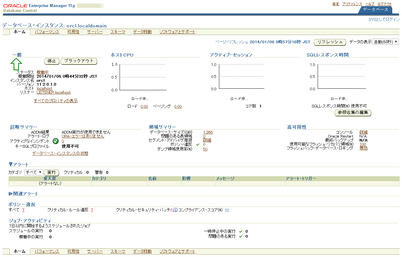Image resolution: width=402 pixels, height=257 pixels.
Task: Sort alerts by 名前 column
Action: pos(152,179)
